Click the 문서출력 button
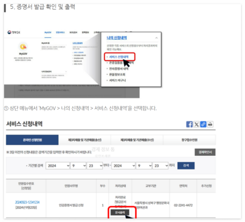 pos(120,212)
